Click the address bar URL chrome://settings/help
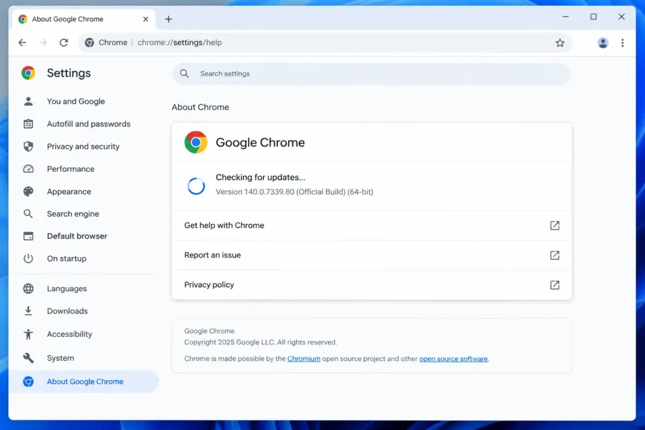The height and width of the screenshot is (430, 645). click(180, 42)
